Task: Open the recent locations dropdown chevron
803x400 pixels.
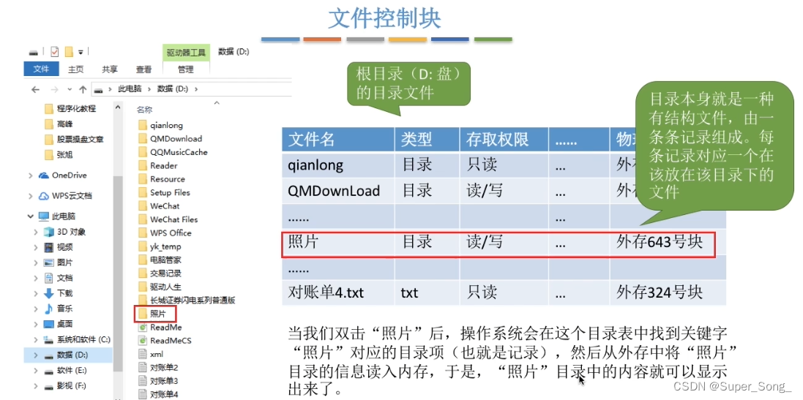Action: point(70,89)
